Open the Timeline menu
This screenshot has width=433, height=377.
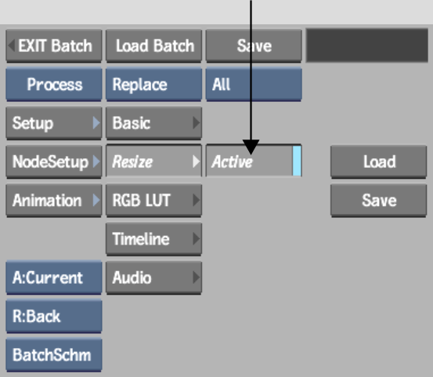tap(153, 239)
